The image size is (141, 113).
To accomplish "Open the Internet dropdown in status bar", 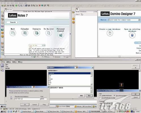I will (60, 57).
